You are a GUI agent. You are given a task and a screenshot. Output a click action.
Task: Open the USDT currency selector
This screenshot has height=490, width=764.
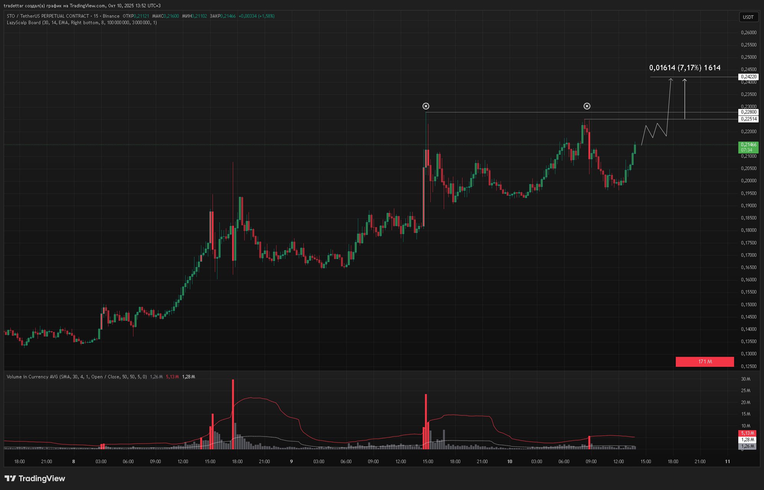point(748,17)
